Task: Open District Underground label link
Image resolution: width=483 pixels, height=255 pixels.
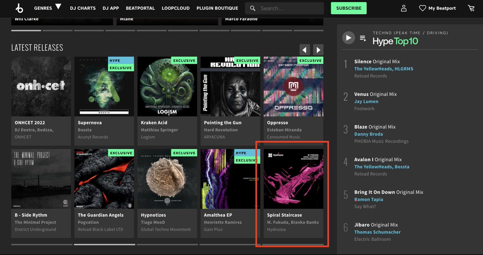Action: [35, 230]
